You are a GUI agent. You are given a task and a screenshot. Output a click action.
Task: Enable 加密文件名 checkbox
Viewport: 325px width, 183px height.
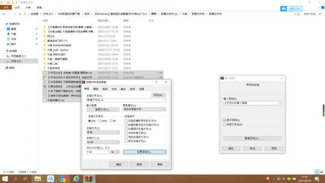(x=225, y=124)
